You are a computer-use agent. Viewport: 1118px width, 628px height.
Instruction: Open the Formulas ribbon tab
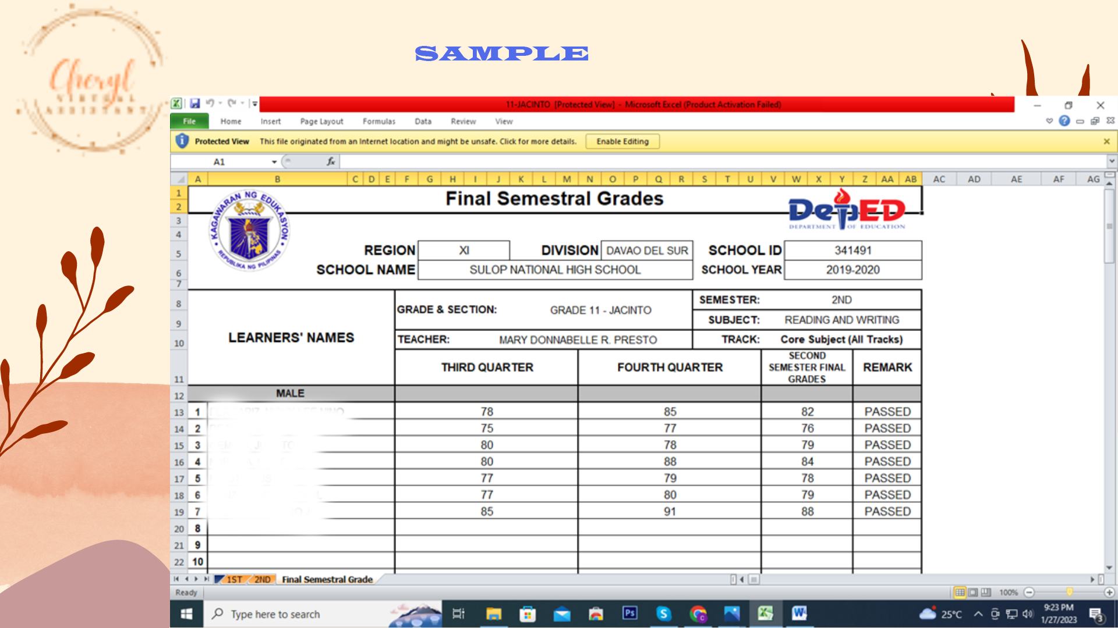378,122
